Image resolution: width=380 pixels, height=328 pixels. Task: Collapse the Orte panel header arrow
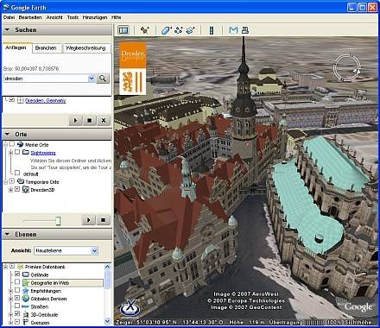click(x=8, y=134)
